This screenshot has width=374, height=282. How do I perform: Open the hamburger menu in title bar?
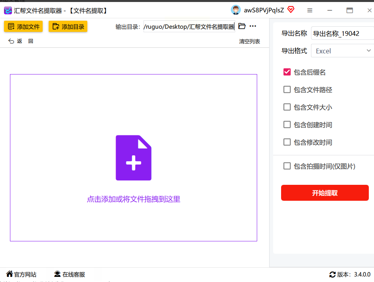click(310, 10)
